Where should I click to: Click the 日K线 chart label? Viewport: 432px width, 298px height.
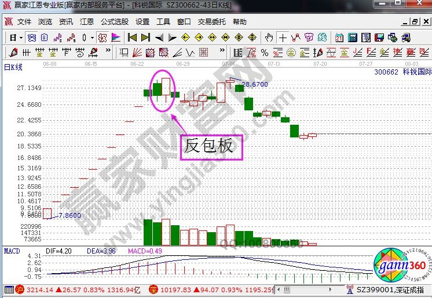13,67
